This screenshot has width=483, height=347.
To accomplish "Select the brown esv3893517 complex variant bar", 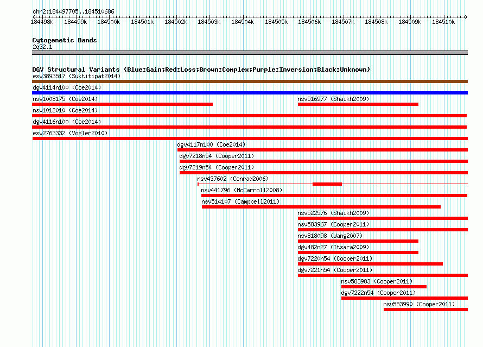I will tap(250, 81).
